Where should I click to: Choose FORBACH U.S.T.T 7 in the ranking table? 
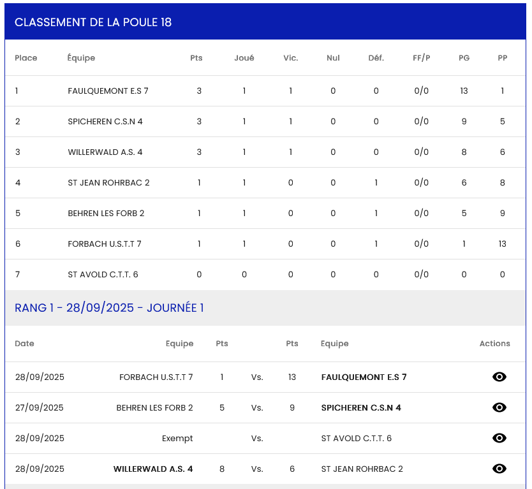pyautogui.click(x=105, y=244)
